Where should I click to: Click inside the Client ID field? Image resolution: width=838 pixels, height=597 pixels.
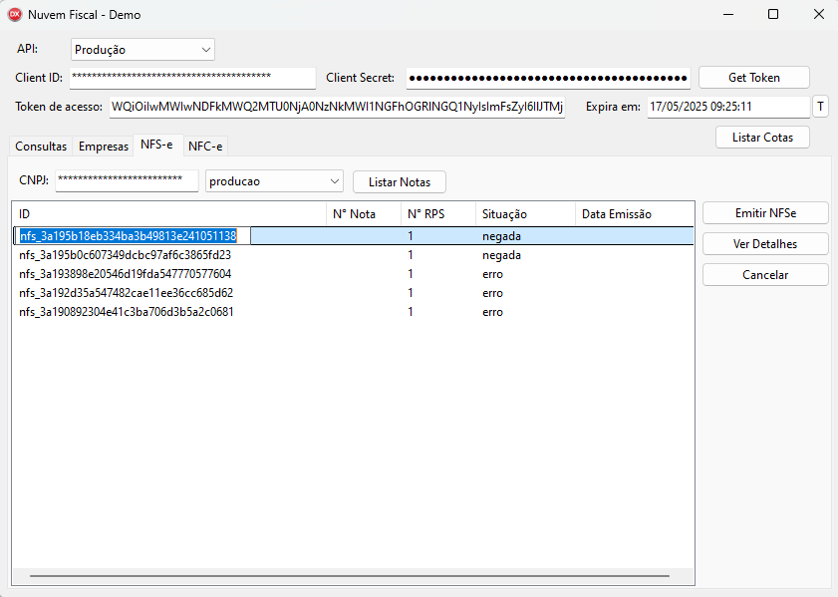192,78
